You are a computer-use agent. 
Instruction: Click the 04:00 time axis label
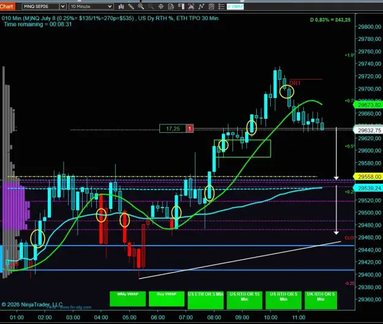[101, 317]
